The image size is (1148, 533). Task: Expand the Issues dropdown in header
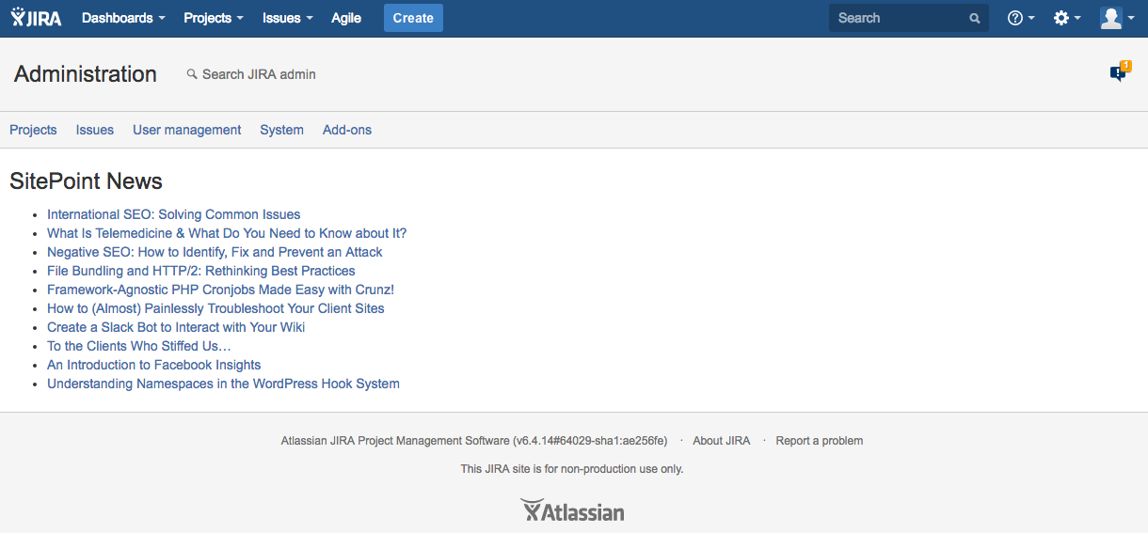(x=288, y=18)
